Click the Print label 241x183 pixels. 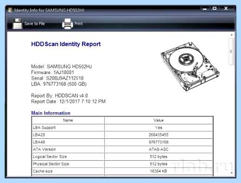click(x=79, y=24)
